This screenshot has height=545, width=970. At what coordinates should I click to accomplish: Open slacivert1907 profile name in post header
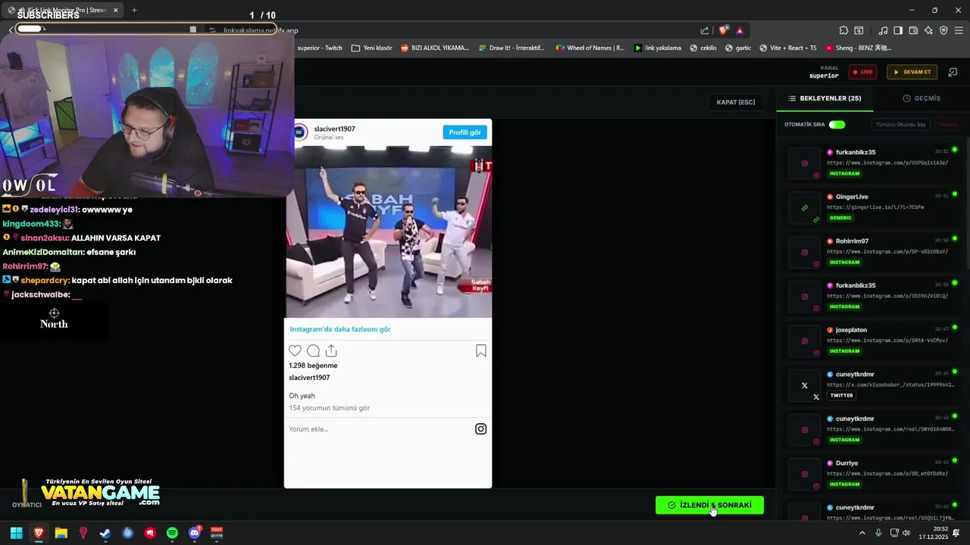pyautogui.click(x=334, y=129)
